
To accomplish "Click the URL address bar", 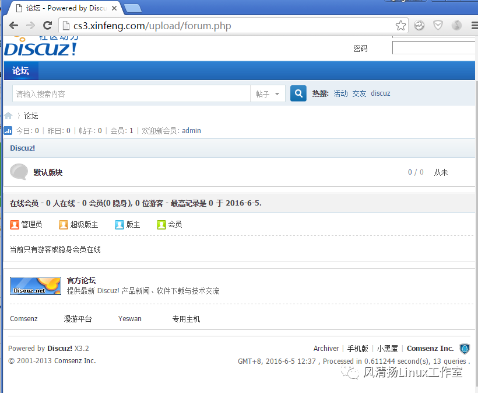I will click(233, 26).
